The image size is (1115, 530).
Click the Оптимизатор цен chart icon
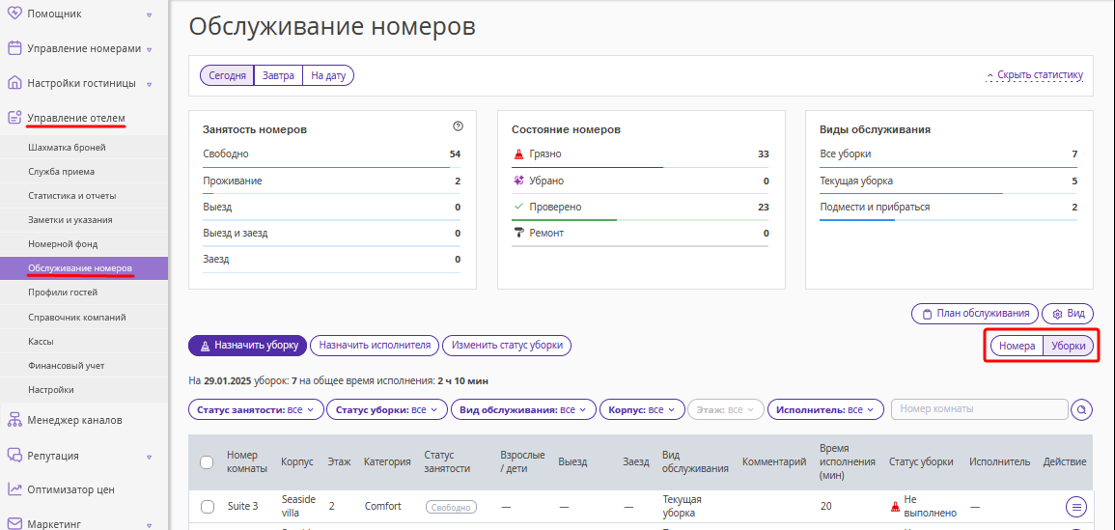click(x=14, y=489)
